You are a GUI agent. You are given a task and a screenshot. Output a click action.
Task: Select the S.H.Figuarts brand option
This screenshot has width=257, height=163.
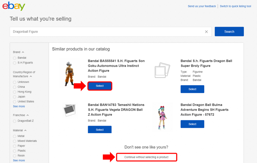pyautogui.click(x=15, y=63)
